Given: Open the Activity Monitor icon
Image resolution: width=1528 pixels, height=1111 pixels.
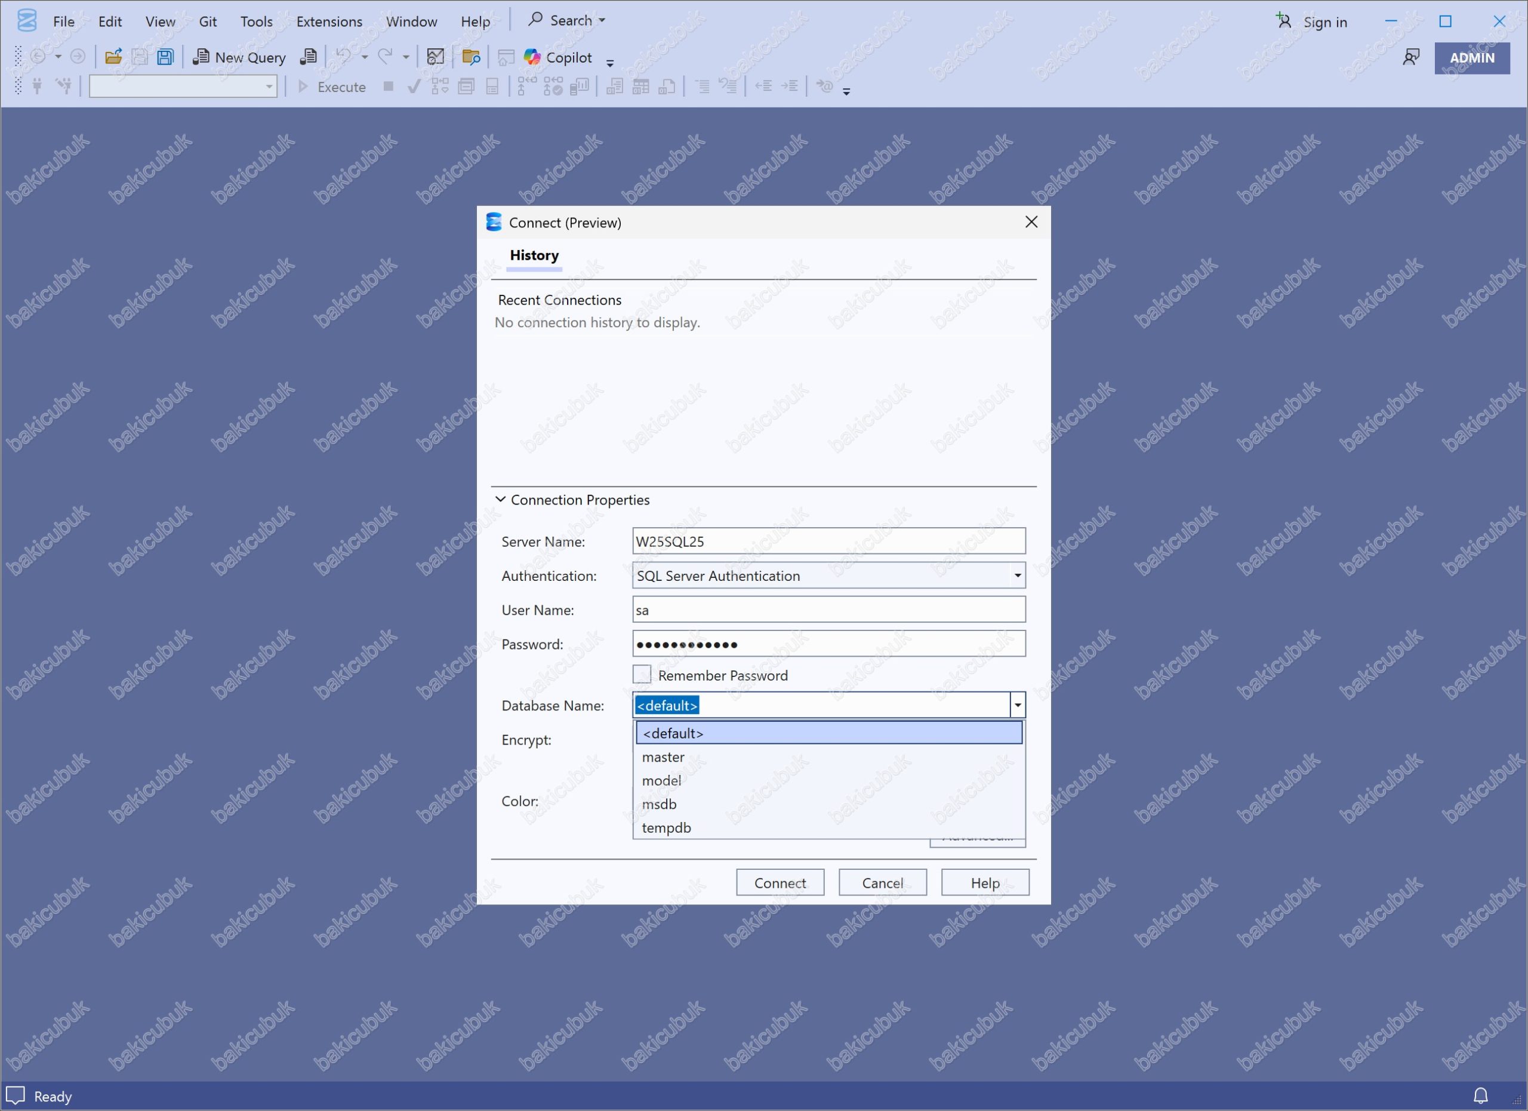Looking at the screenshot, I should point(436,57).
